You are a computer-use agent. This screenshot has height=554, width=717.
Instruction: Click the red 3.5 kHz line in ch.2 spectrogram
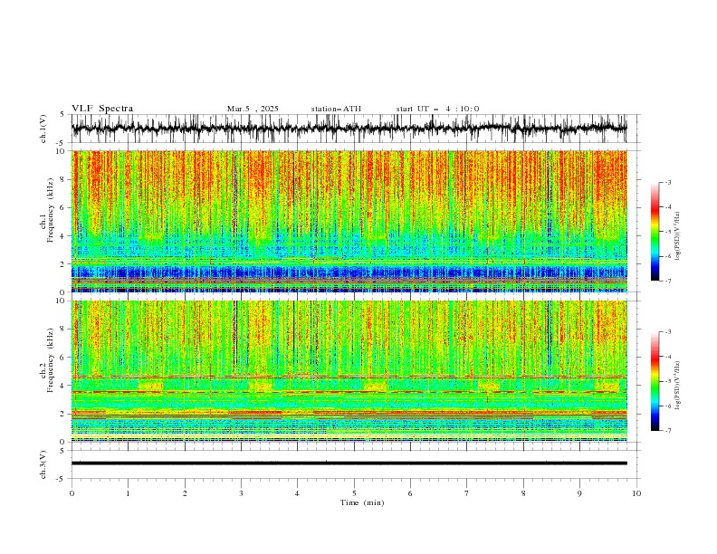click(x=349, y=392)
